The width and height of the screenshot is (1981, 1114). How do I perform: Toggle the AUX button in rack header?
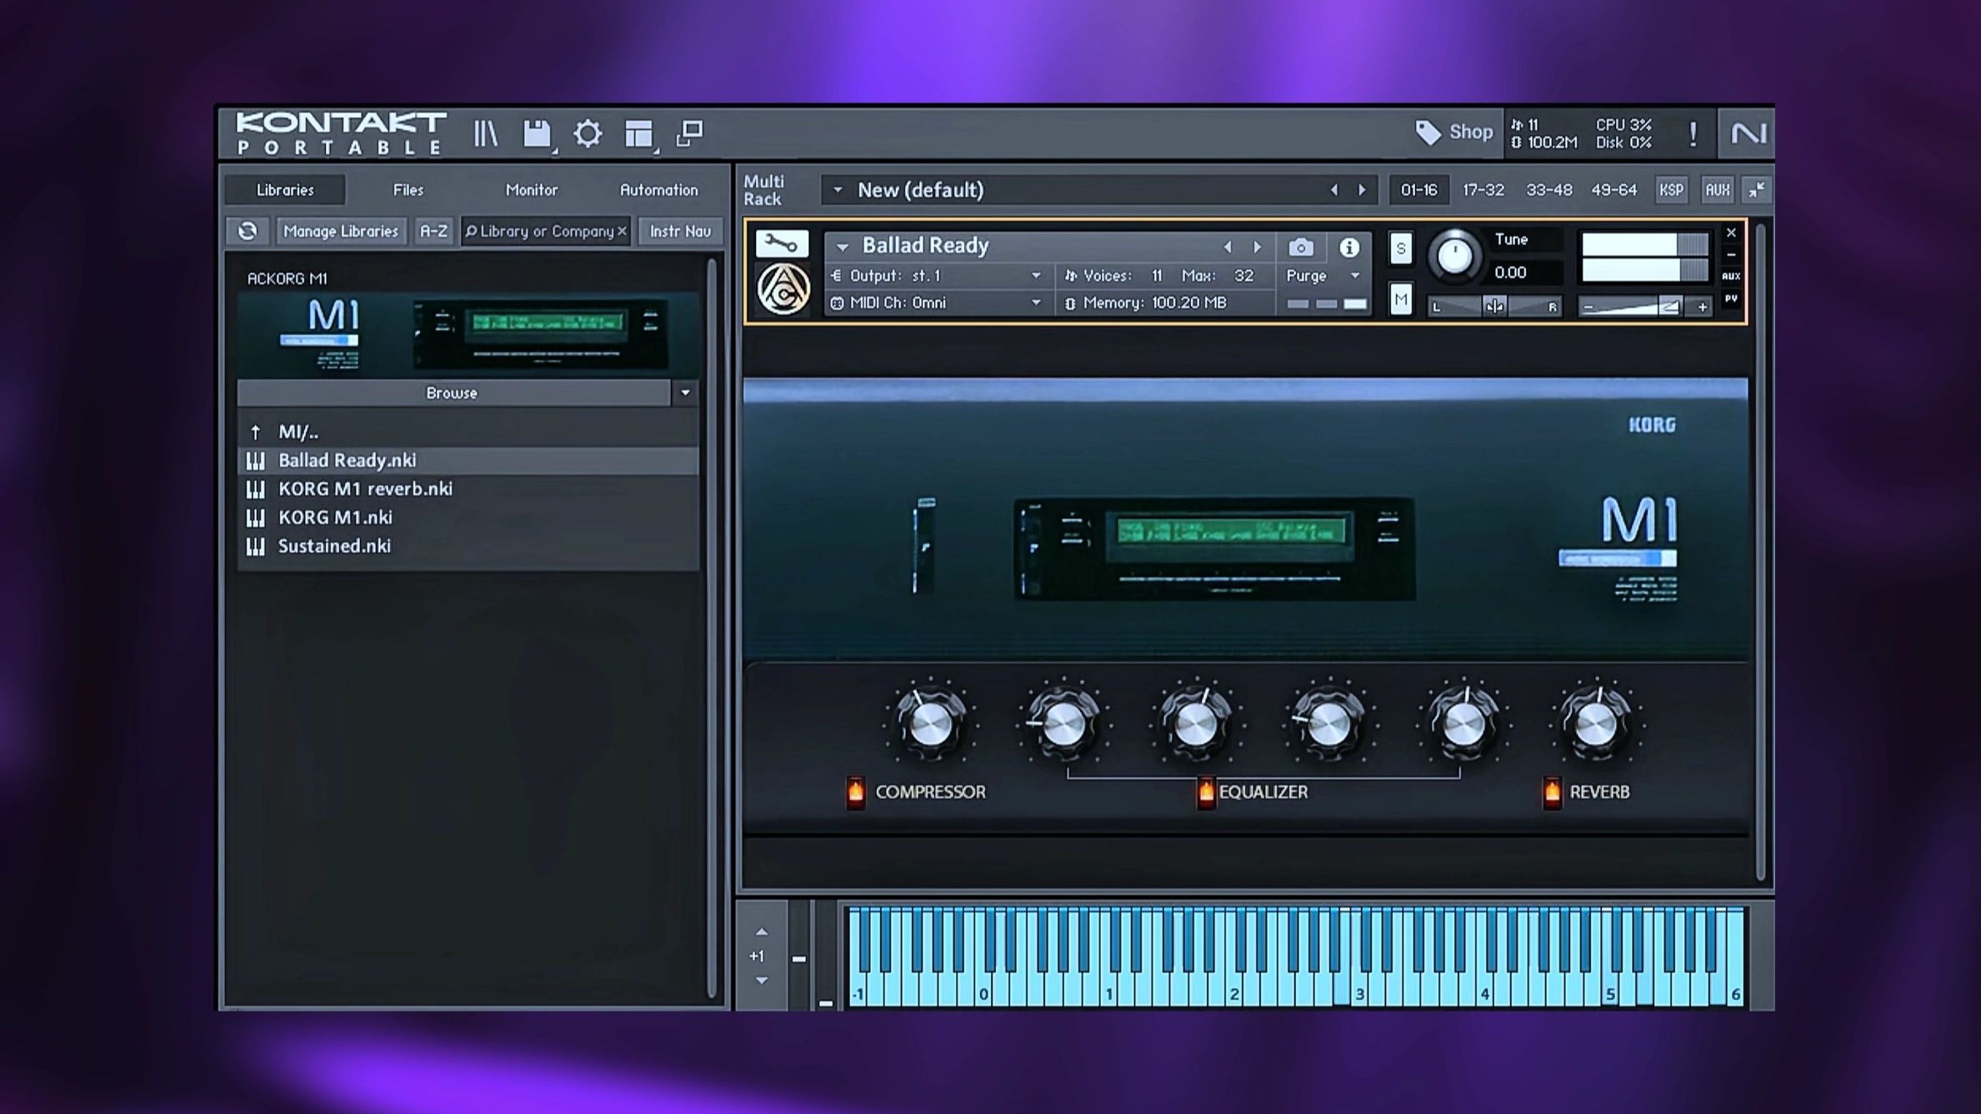[1717, 190]
